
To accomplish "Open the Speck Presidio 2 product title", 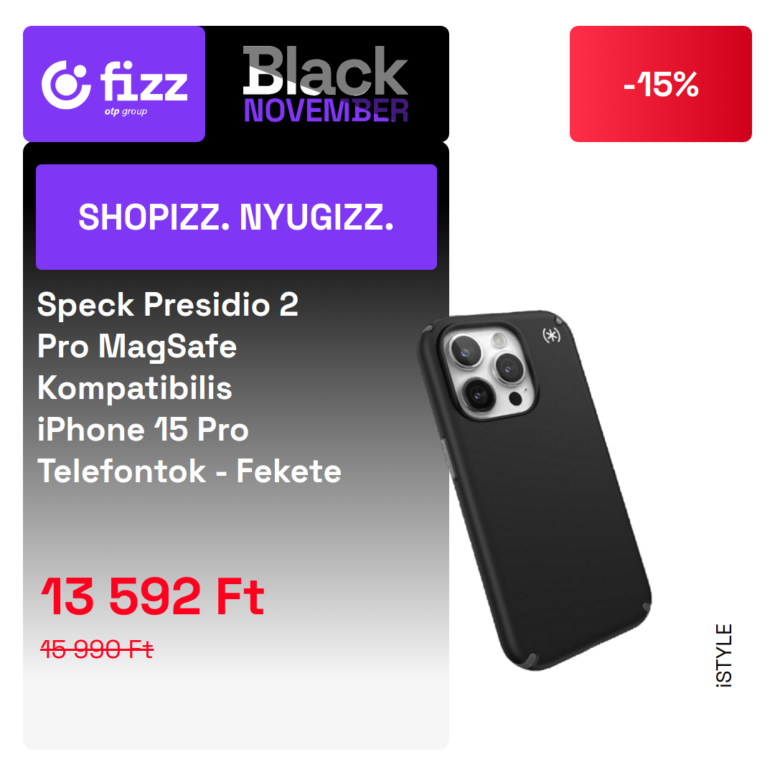I will click(x=189, y=387).
